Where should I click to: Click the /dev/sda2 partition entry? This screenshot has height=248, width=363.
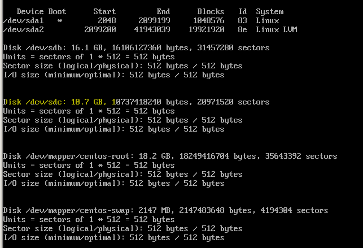click(23, 29)
